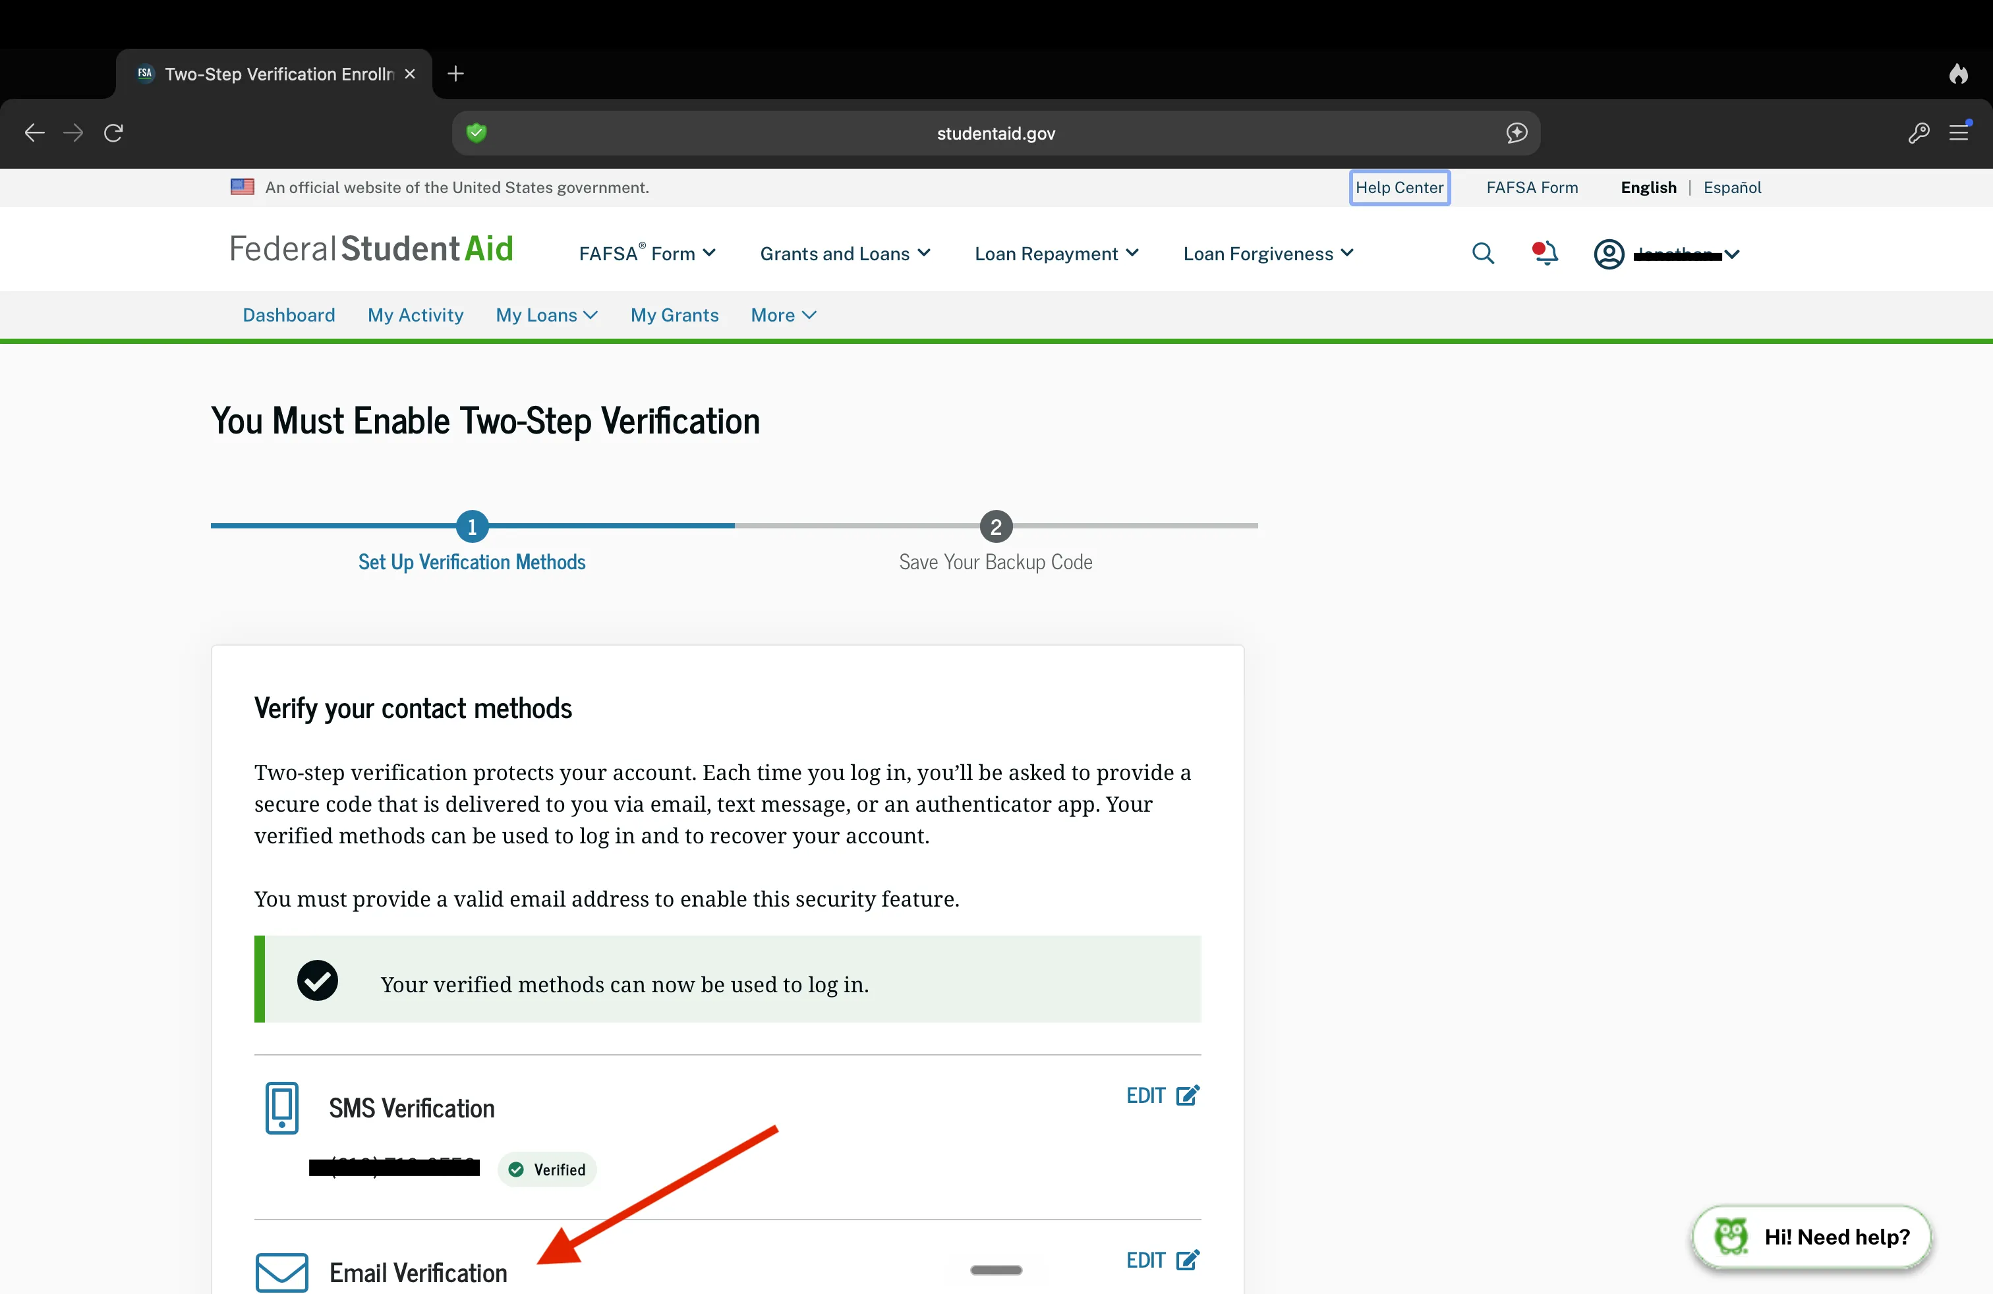Expand the Loan Repayment menu
This screenshot has height=1294, width=1993.
pyautogui.click(x=1056, y=253)
